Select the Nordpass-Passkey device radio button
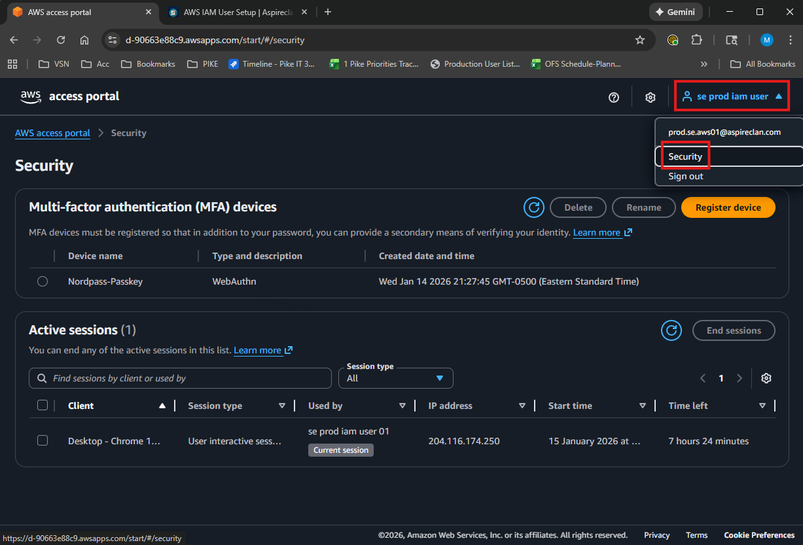The width and height of the screenshot is (803, 545). [x=43, y=281]
